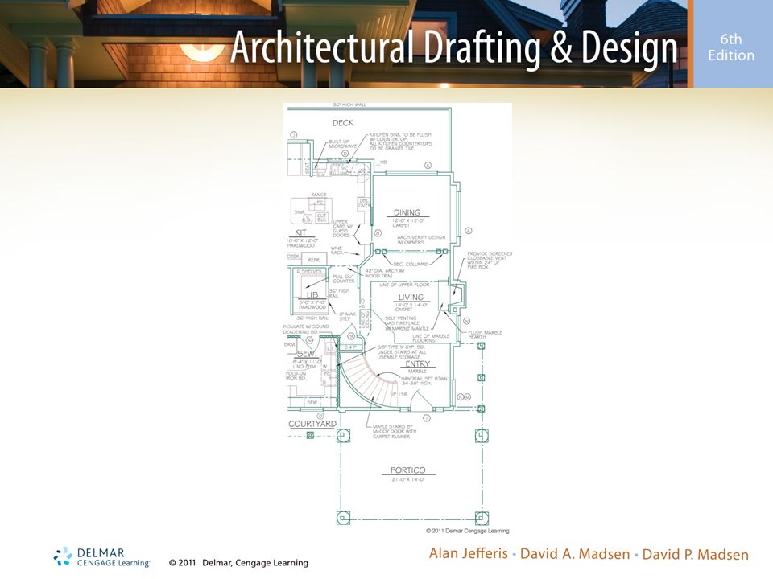Click the "SEW" room label
The image size is (773, 579).
[306, 354]
